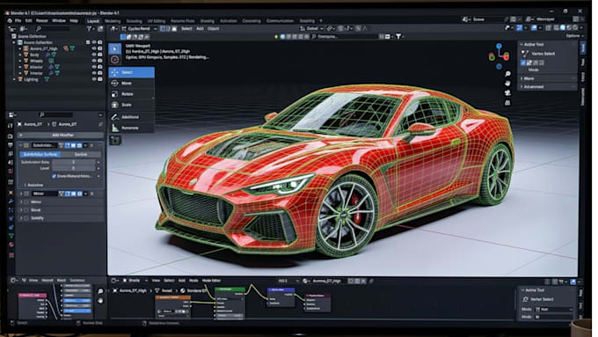Screen dimensions: 598x337
Task: Click the Object menu in viewport header
Action: click(x=213, y=29)
